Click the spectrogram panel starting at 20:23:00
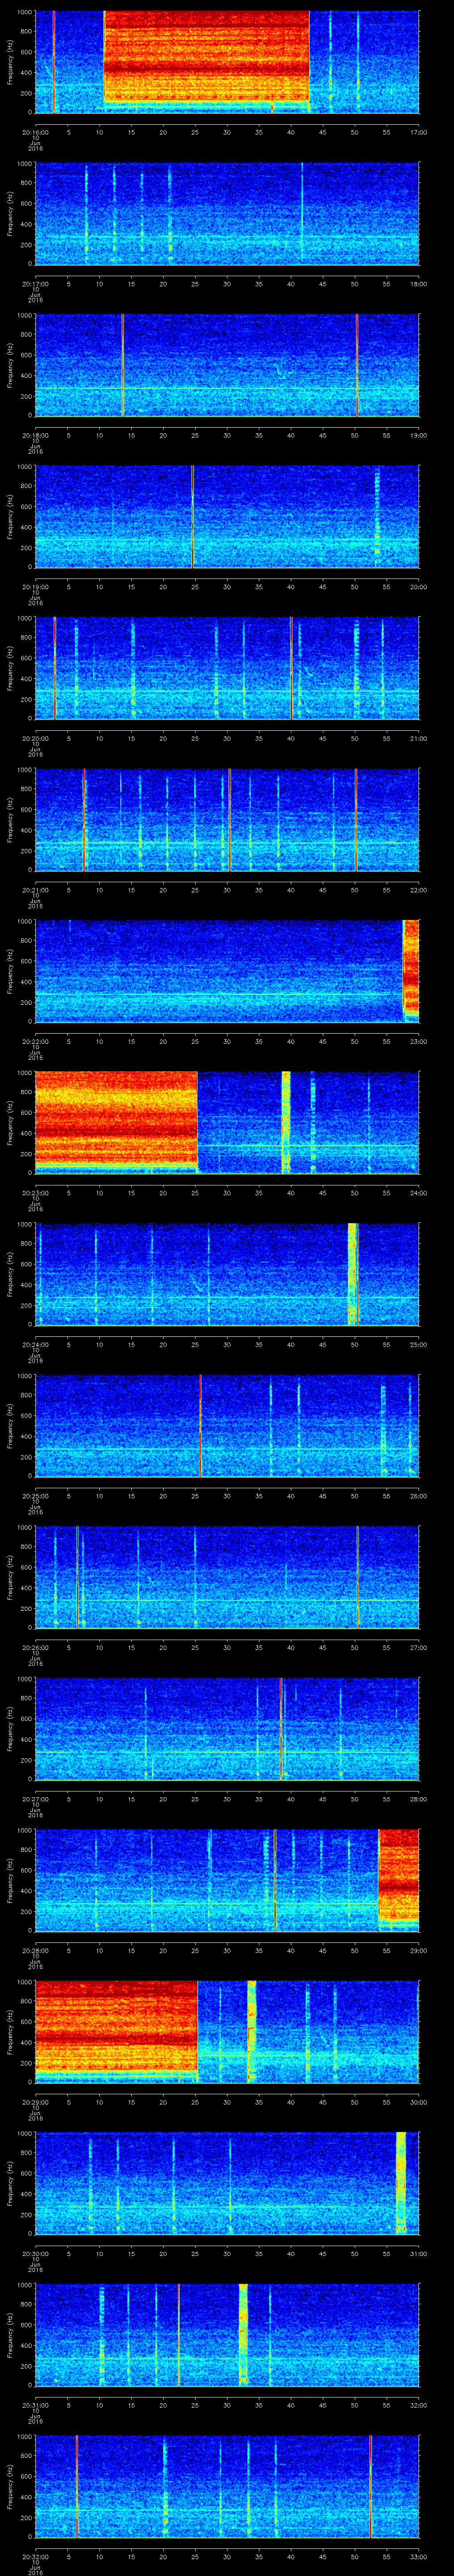Screen dimensions: 454x2576 tap(227, 1123)
